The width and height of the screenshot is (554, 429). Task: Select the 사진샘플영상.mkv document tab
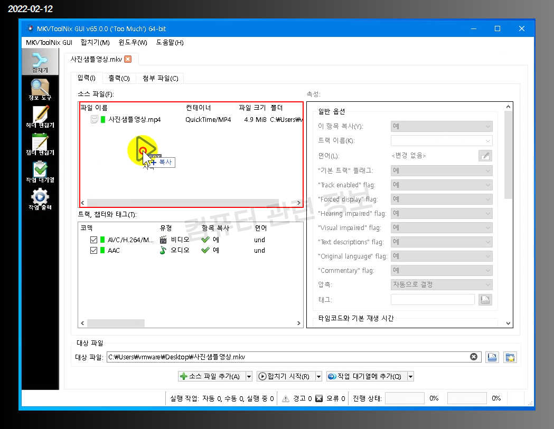(x=96, y=59)
